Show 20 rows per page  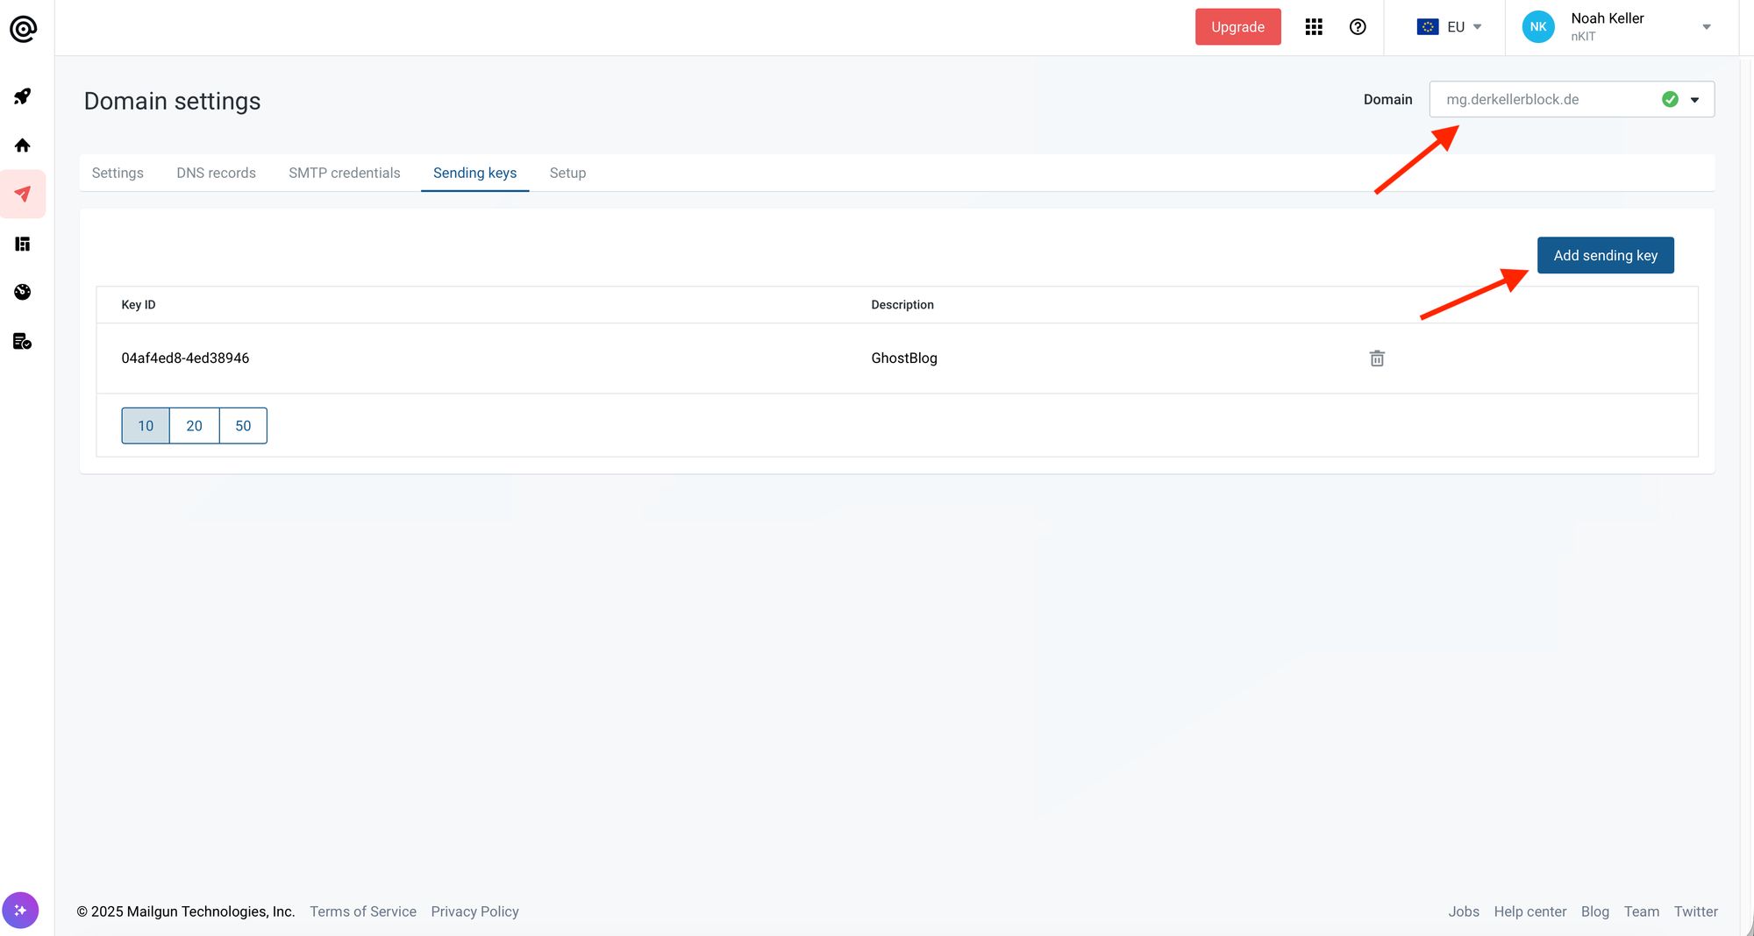tap(194, 426)
